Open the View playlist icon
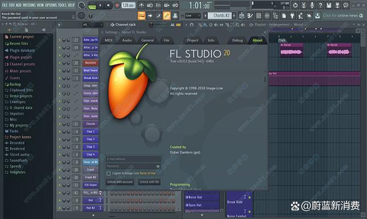Viewport: 367px width, 219px height. 242,16
